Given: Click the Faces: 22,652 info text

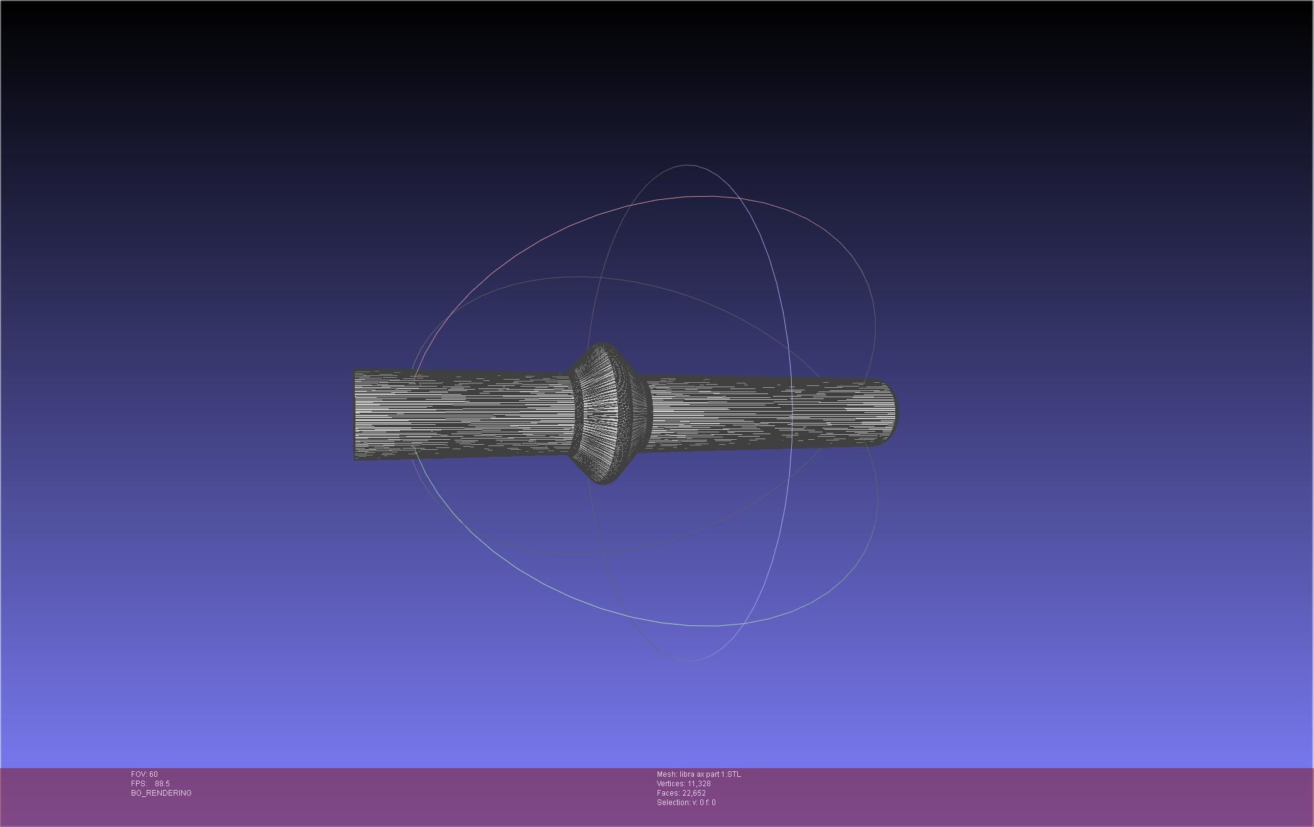Looking at the screenshot, I should coord(681,793).
